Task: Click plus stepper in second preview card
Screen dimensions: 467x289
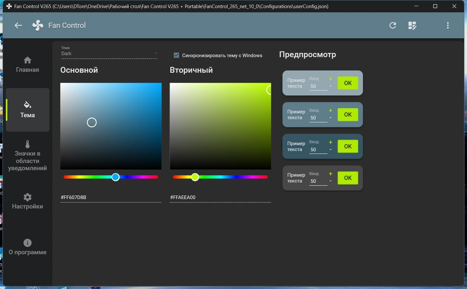Action: coord(330,111)
